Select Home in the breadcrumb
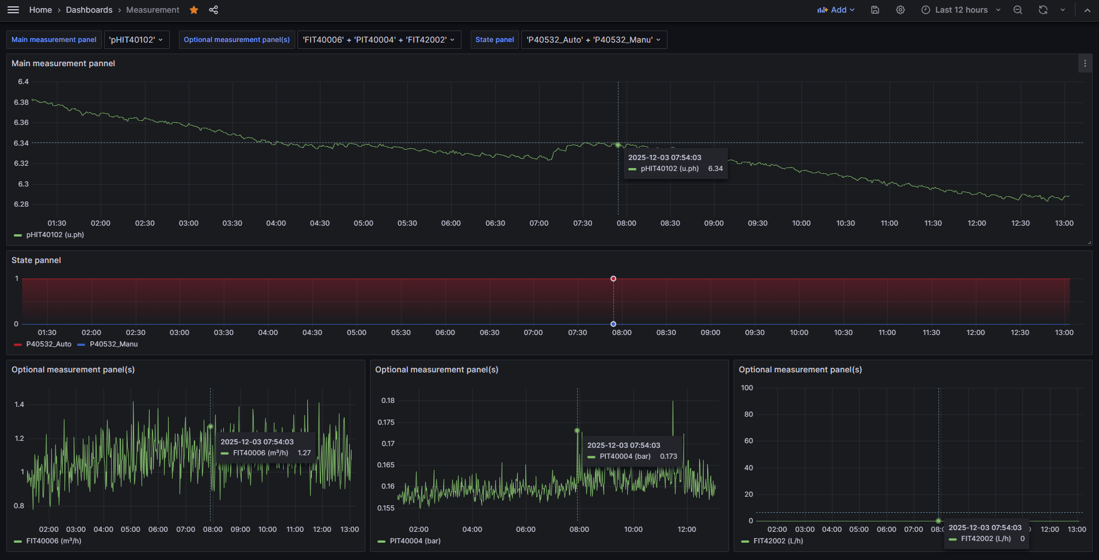1099x560 pixels. click(x=40, y=10)
